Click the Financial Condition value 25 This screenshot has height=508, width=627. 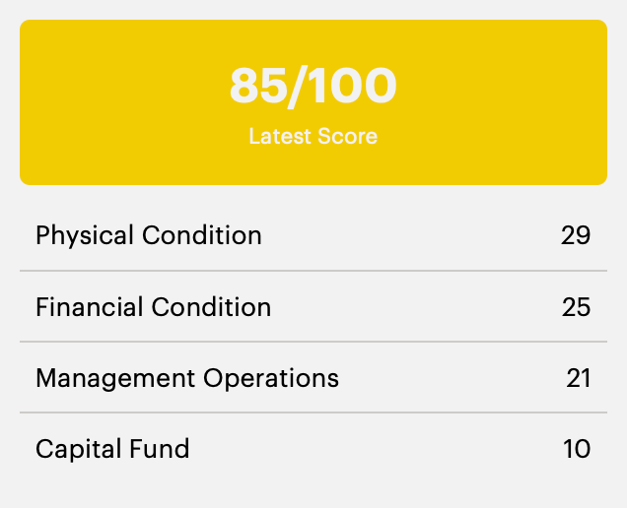(576, 306)
